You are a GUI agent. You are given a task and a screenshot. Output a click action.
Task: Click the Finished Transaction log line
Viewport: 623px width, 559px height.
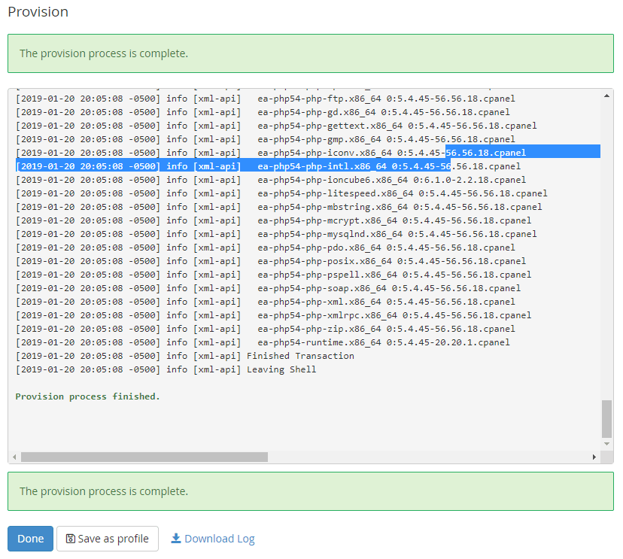click(185, 356)
